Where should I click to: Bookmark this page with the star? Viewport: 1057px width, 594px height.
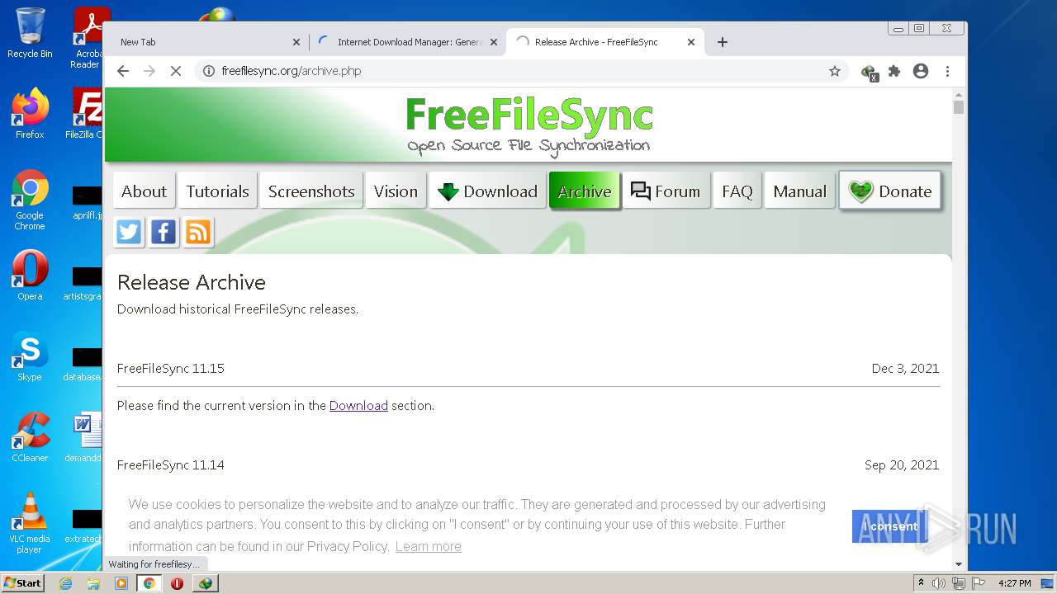[835, 71]
